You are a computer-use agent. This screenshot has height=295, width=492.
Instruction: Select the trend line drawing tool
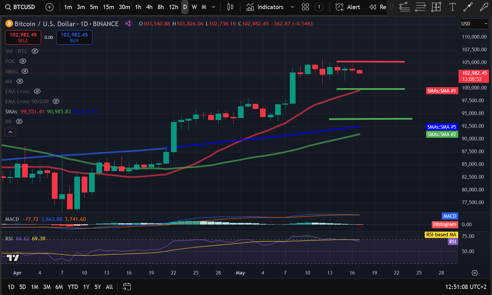tap(468, 7)
